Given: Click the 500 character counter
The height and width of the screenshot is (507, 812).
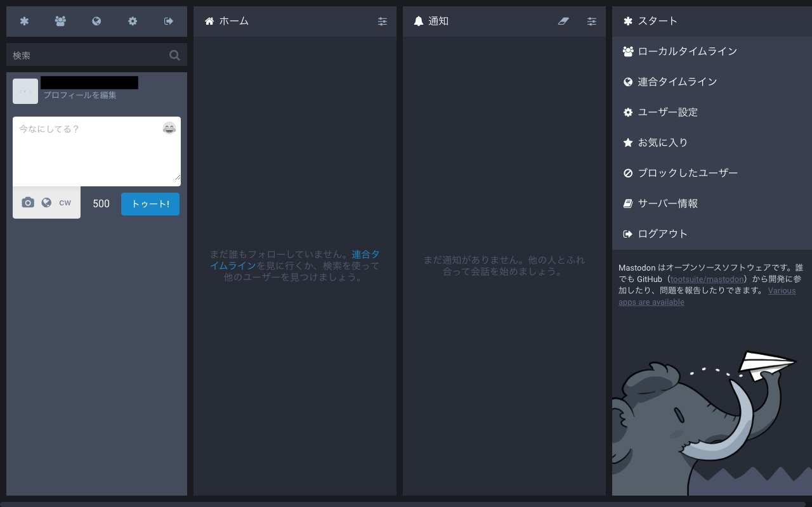Looking at the screenshot, I should (x=101, y=204).
